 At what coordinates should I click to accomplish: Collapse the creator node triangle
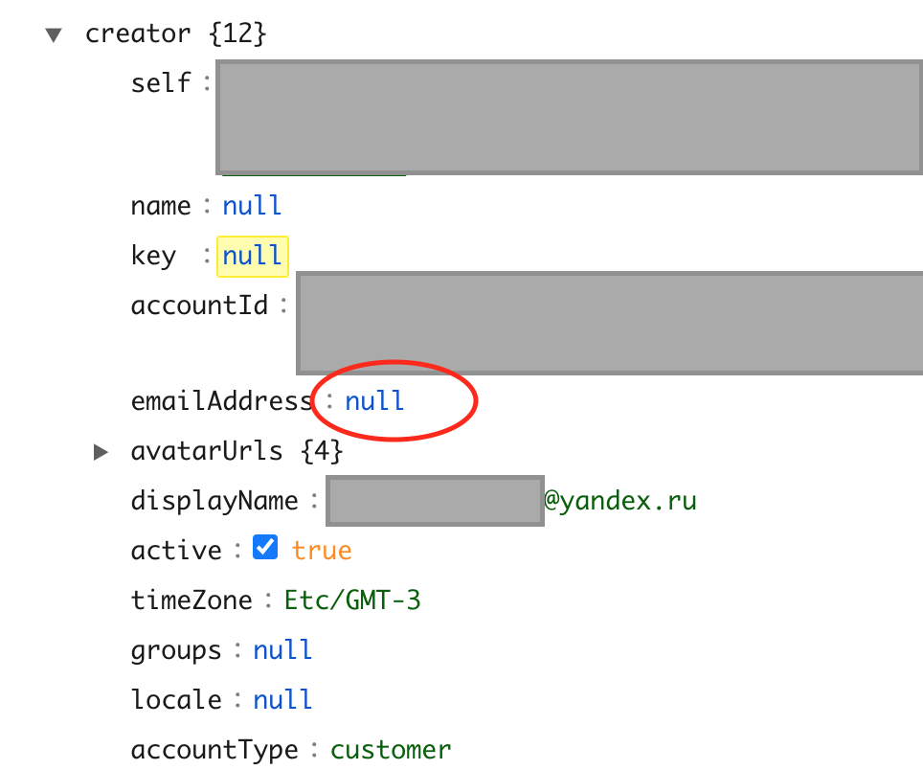54,34
